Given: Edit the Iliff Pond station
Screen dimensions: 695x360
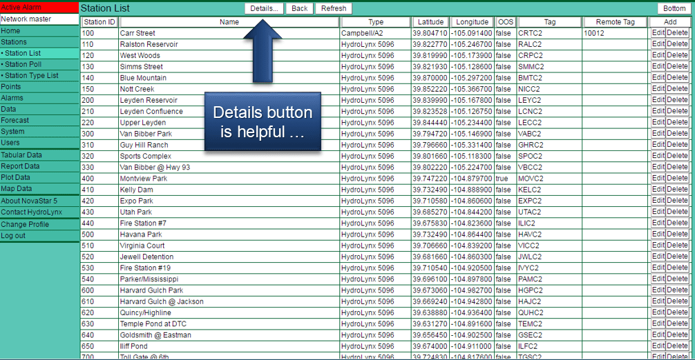Looking at the screenshot, I should click(658, 346).
